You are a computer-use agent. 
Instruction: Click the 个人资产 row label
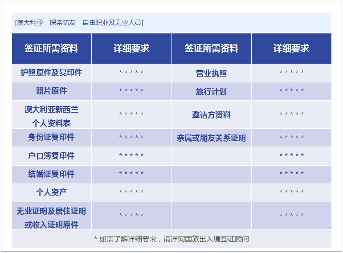coord(52,193)
